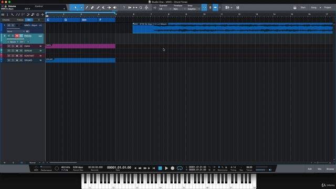The width and height of the screenshot is (336, 189).
Task: Open the Browse panel
Action: tap(330, 169)
